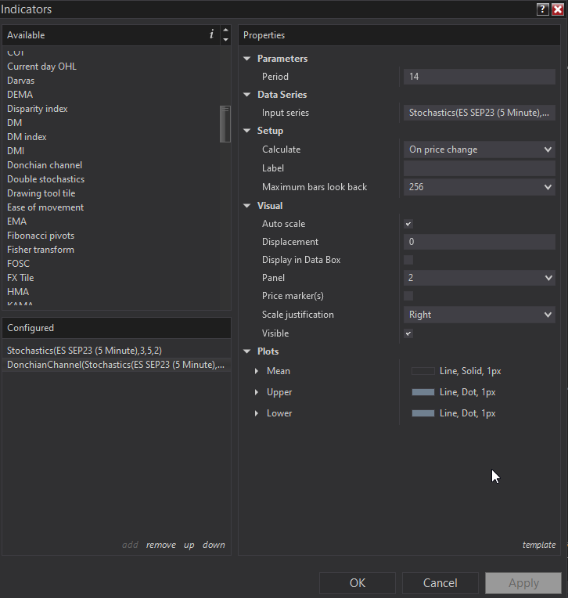
Task: Select Current day OHL in Available
Action: tap(41, 67)
